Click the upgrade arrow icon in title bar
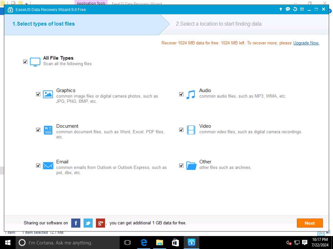Viewport: 333px width, 249px height. [281, 9]
